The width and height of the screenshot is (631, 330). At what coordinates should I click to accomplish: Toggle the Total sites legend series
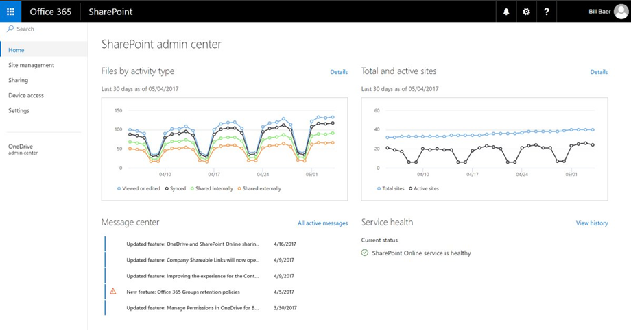tap(390, 188)
